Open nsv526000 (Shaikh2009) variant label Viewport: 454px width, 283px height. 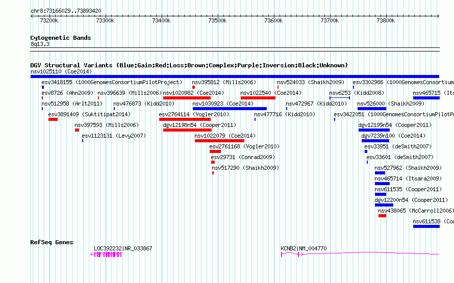point(391,104)
